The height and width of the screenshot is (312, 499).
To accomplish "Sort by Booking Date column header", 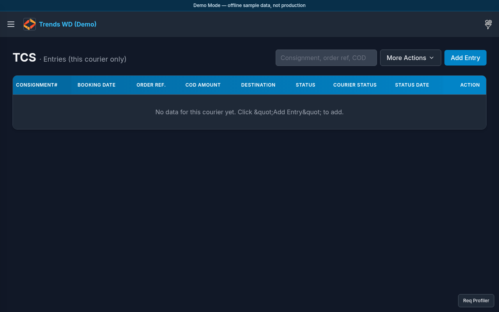I will coord(96,85).
